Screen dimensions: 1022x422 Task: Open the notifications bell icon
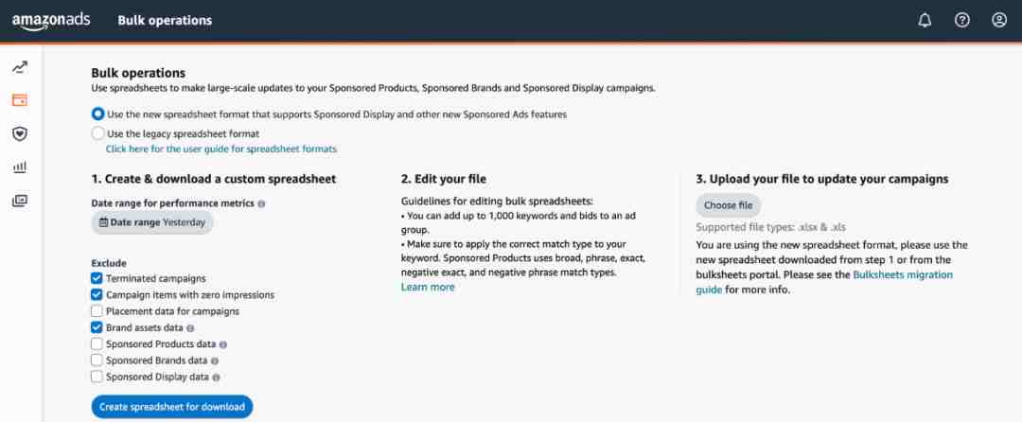[x=925, y=20]
